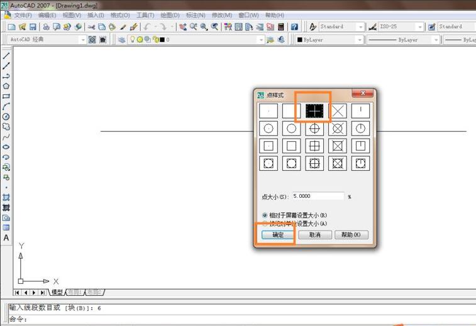Click the Paste clipboard icon
The width and height of the screenshot is (476, 326).
tap(113, 27)
